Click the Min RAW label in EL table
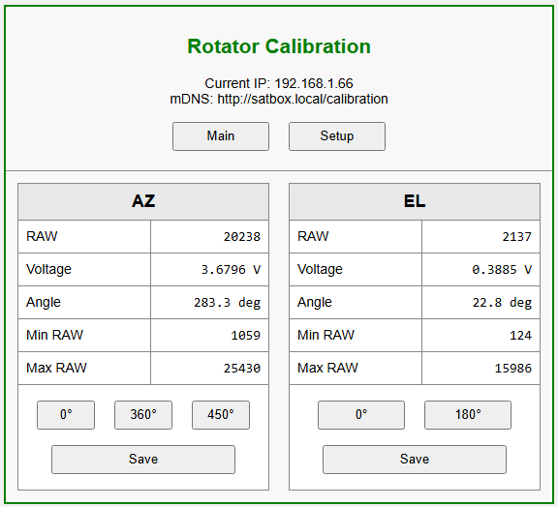 pos(325,335)
